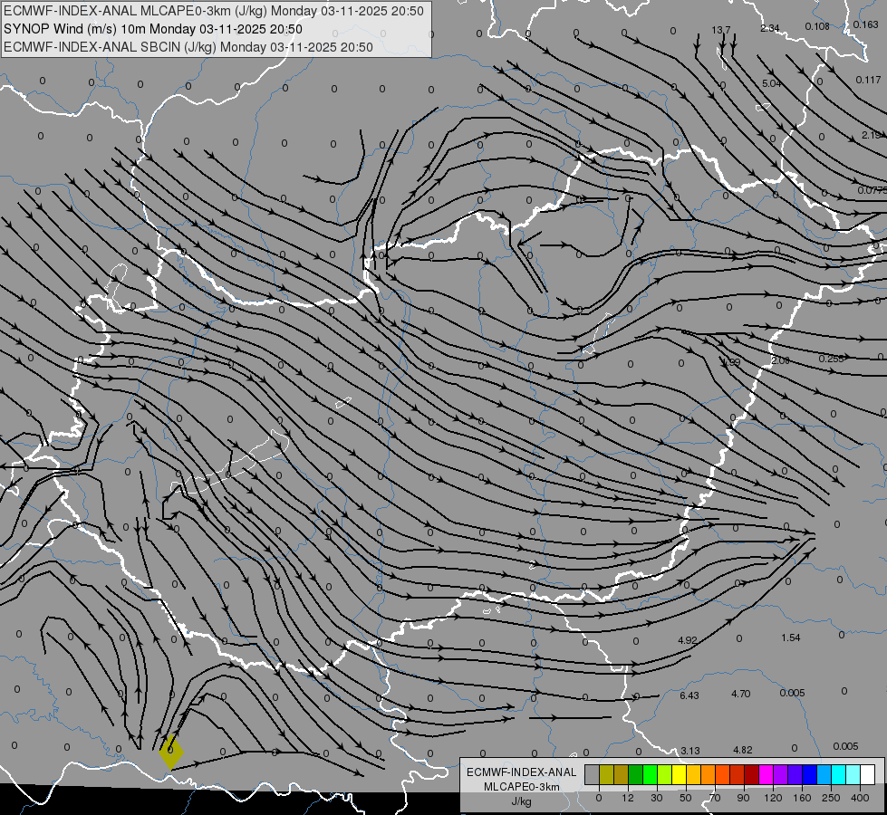The image size is (887, 815).
Task: Click the 400 tick label on the color scale
Action: 860,798
